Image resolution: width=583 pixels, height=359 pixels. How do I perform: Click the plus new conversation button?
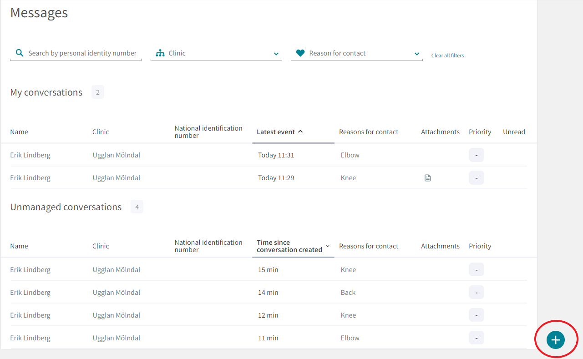(555, 340)
